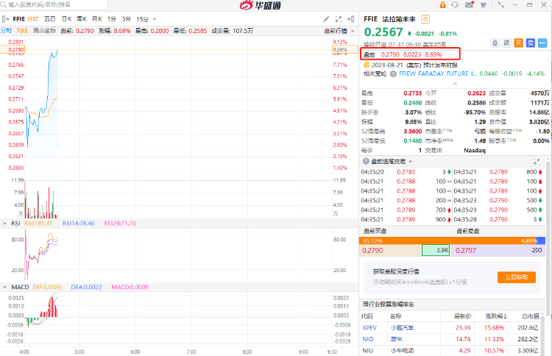The height and width of the screenshot is (356, 552).
Task: Collapse the RSI indicator panel
Action: (x=4, y=224)
